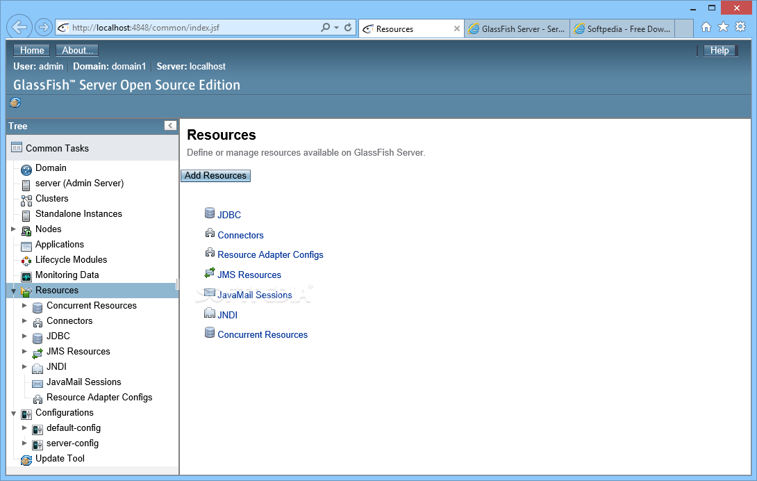Viewport: 757px width, 481px height.
Task: Expand the JNDI tree node
Action: (24, 366)
